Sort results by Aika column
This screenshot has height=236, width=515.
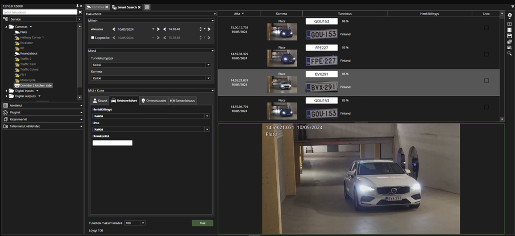[x=239, y=13]
